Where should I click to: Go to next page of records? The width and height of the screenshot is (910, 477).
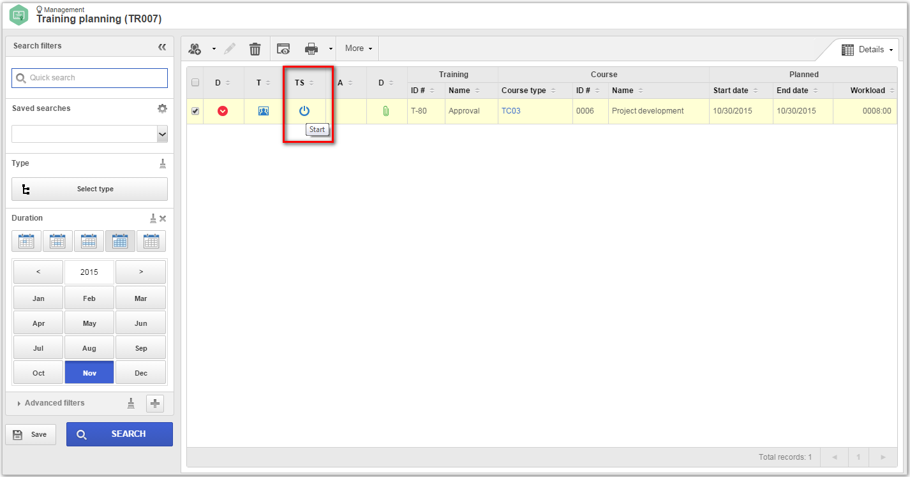[x=883, y=457]
